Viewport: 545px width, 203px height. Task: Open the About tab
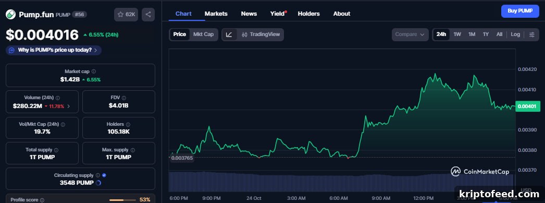point(342,14)
